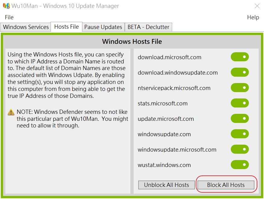Toggle the windowsupdate.com switch
The height and width of the screenshot is (199, 264).
point(240,134)
